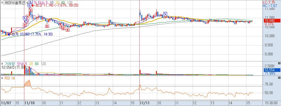Viewport: 281px width, 106px height.
Task: Click the red 10,840 current price tag
Action: pos(272,21)
